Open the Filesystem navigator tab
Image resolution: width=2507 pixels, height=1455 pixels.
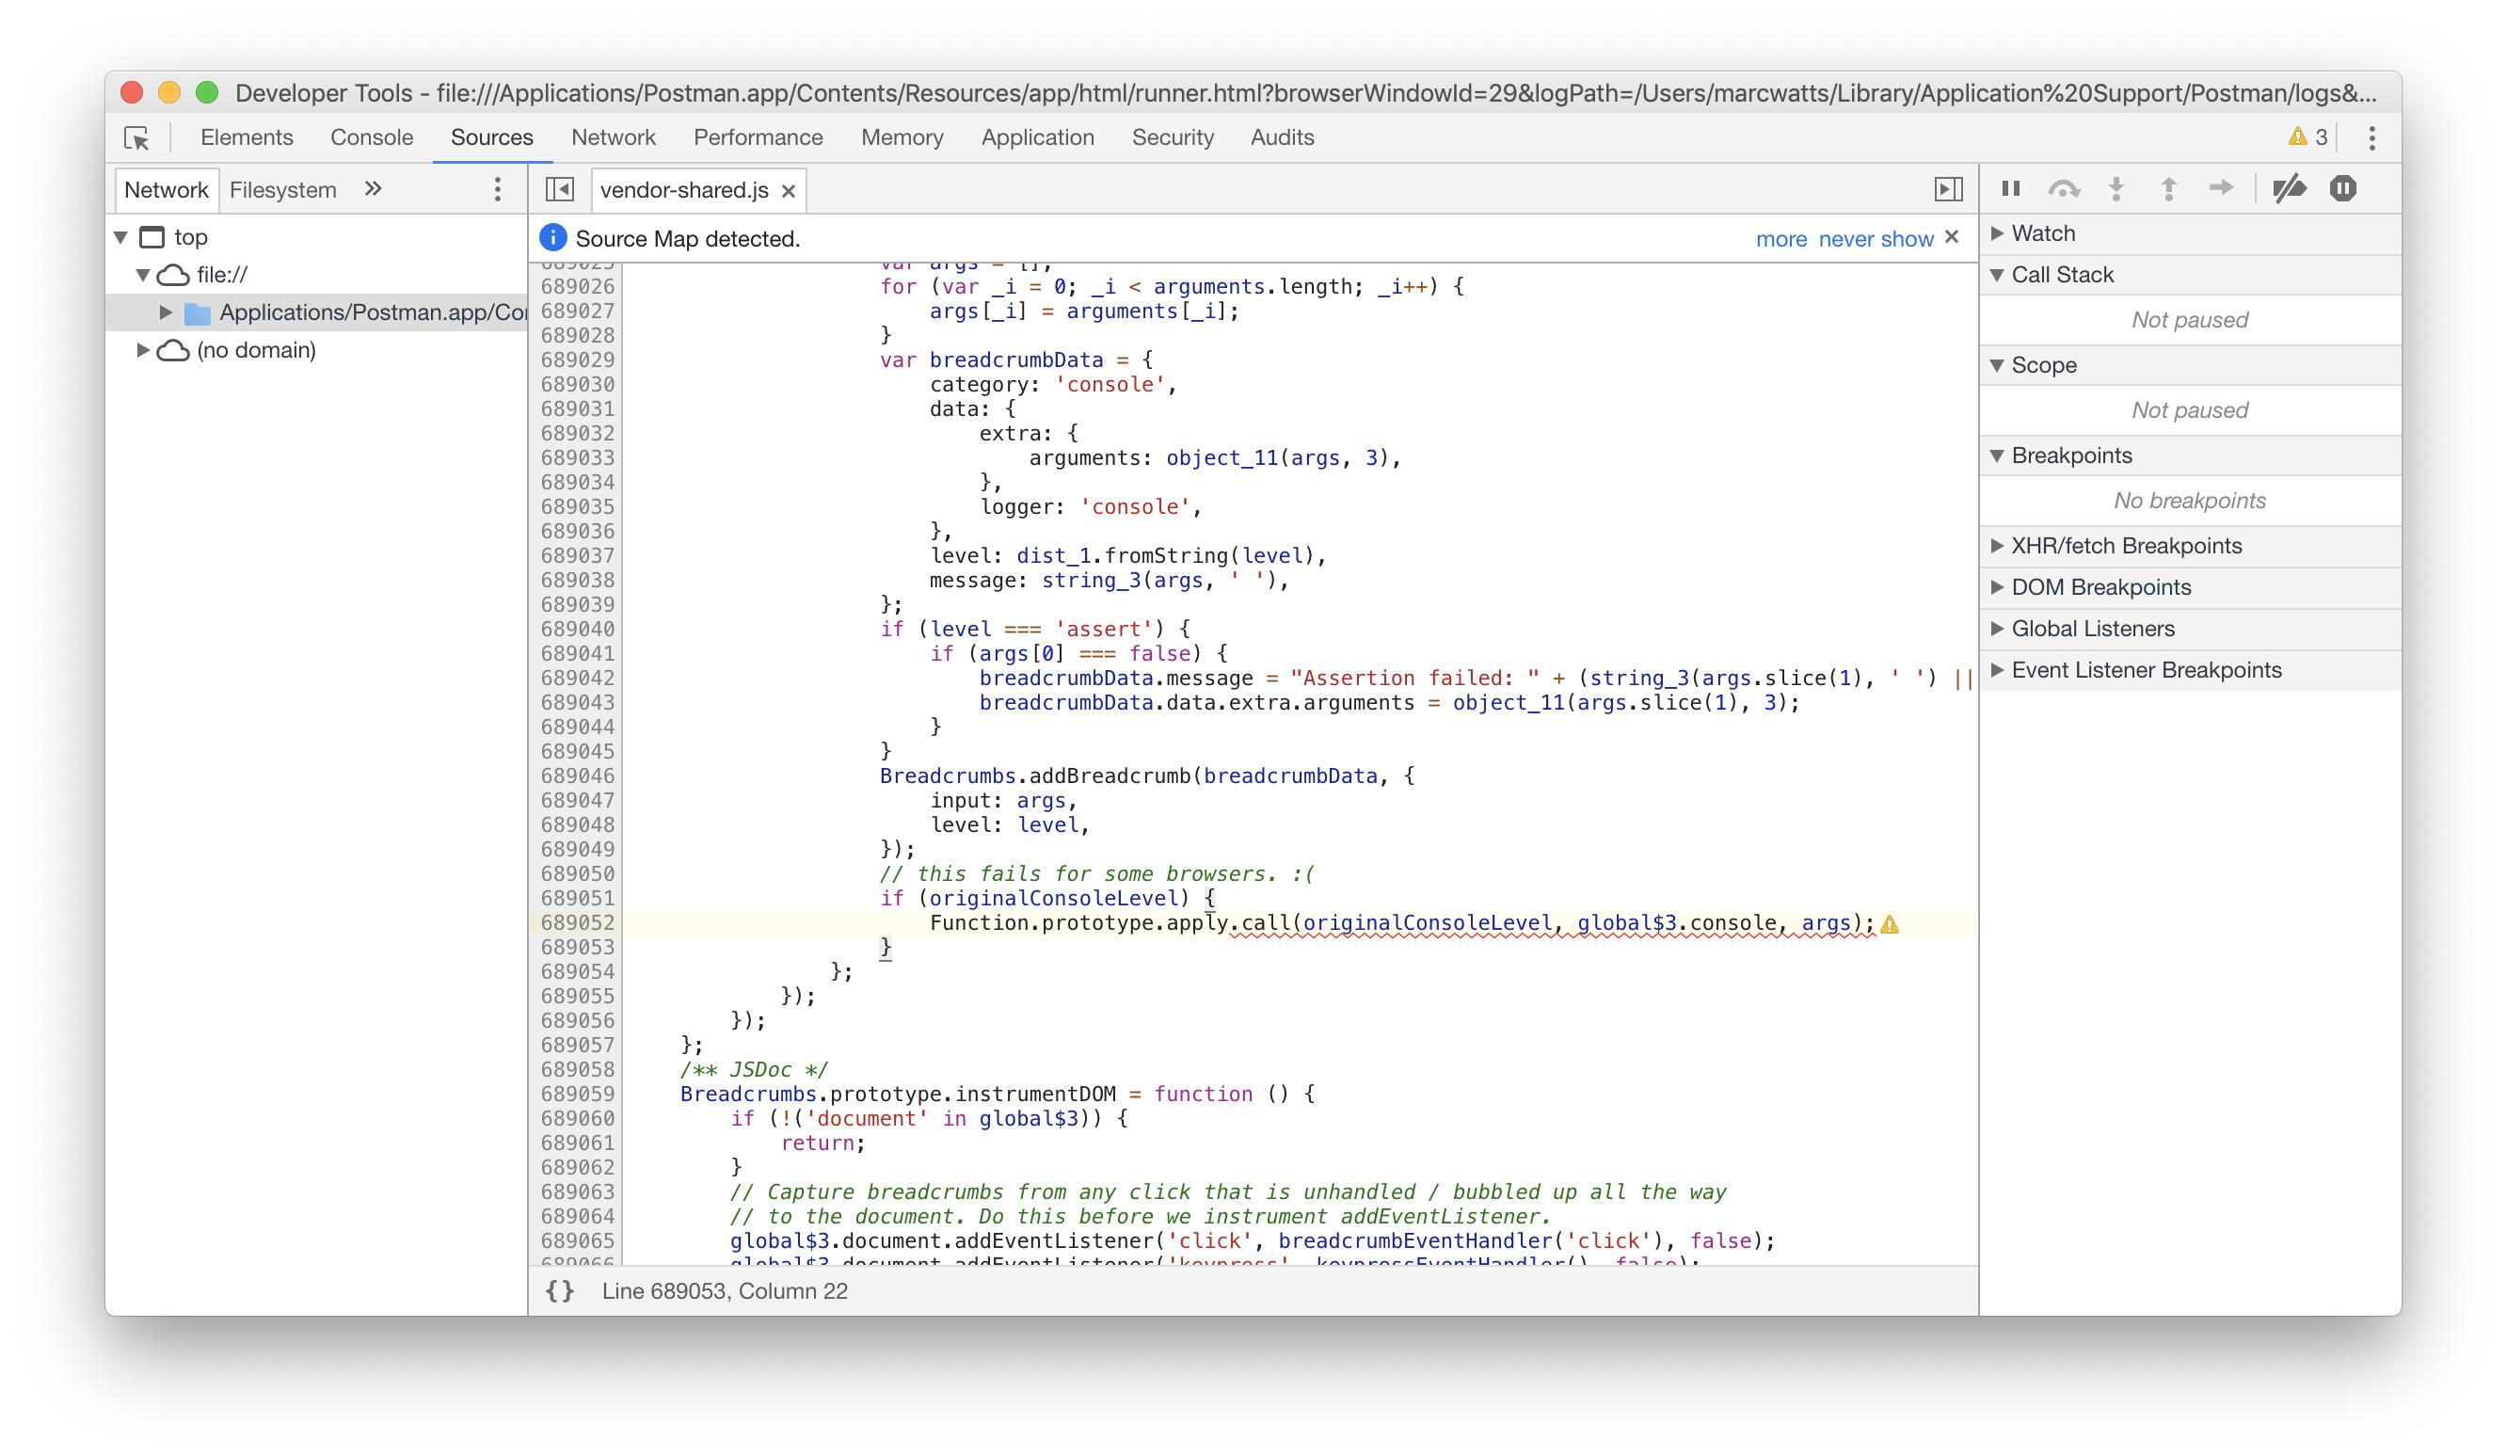coord(282,189)
